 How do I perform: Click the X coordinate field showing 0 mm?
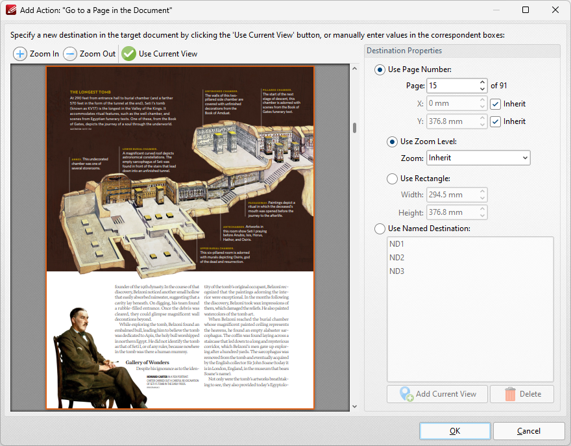pyautogui.click(x=452, y=103)
